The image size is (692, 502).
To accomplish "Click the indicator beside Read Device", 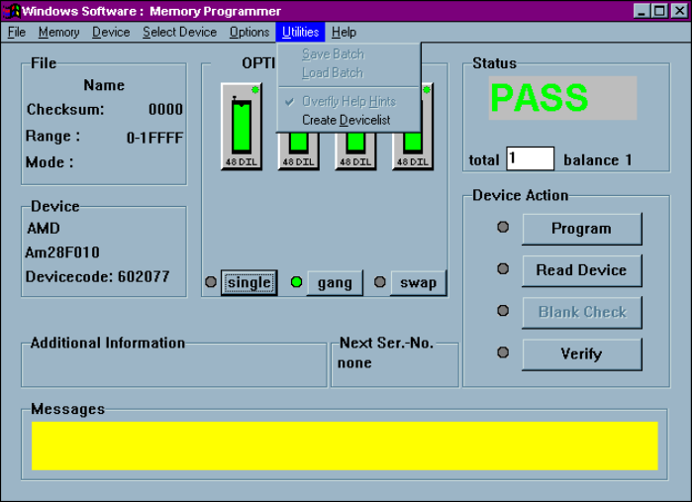I will 503,269.
